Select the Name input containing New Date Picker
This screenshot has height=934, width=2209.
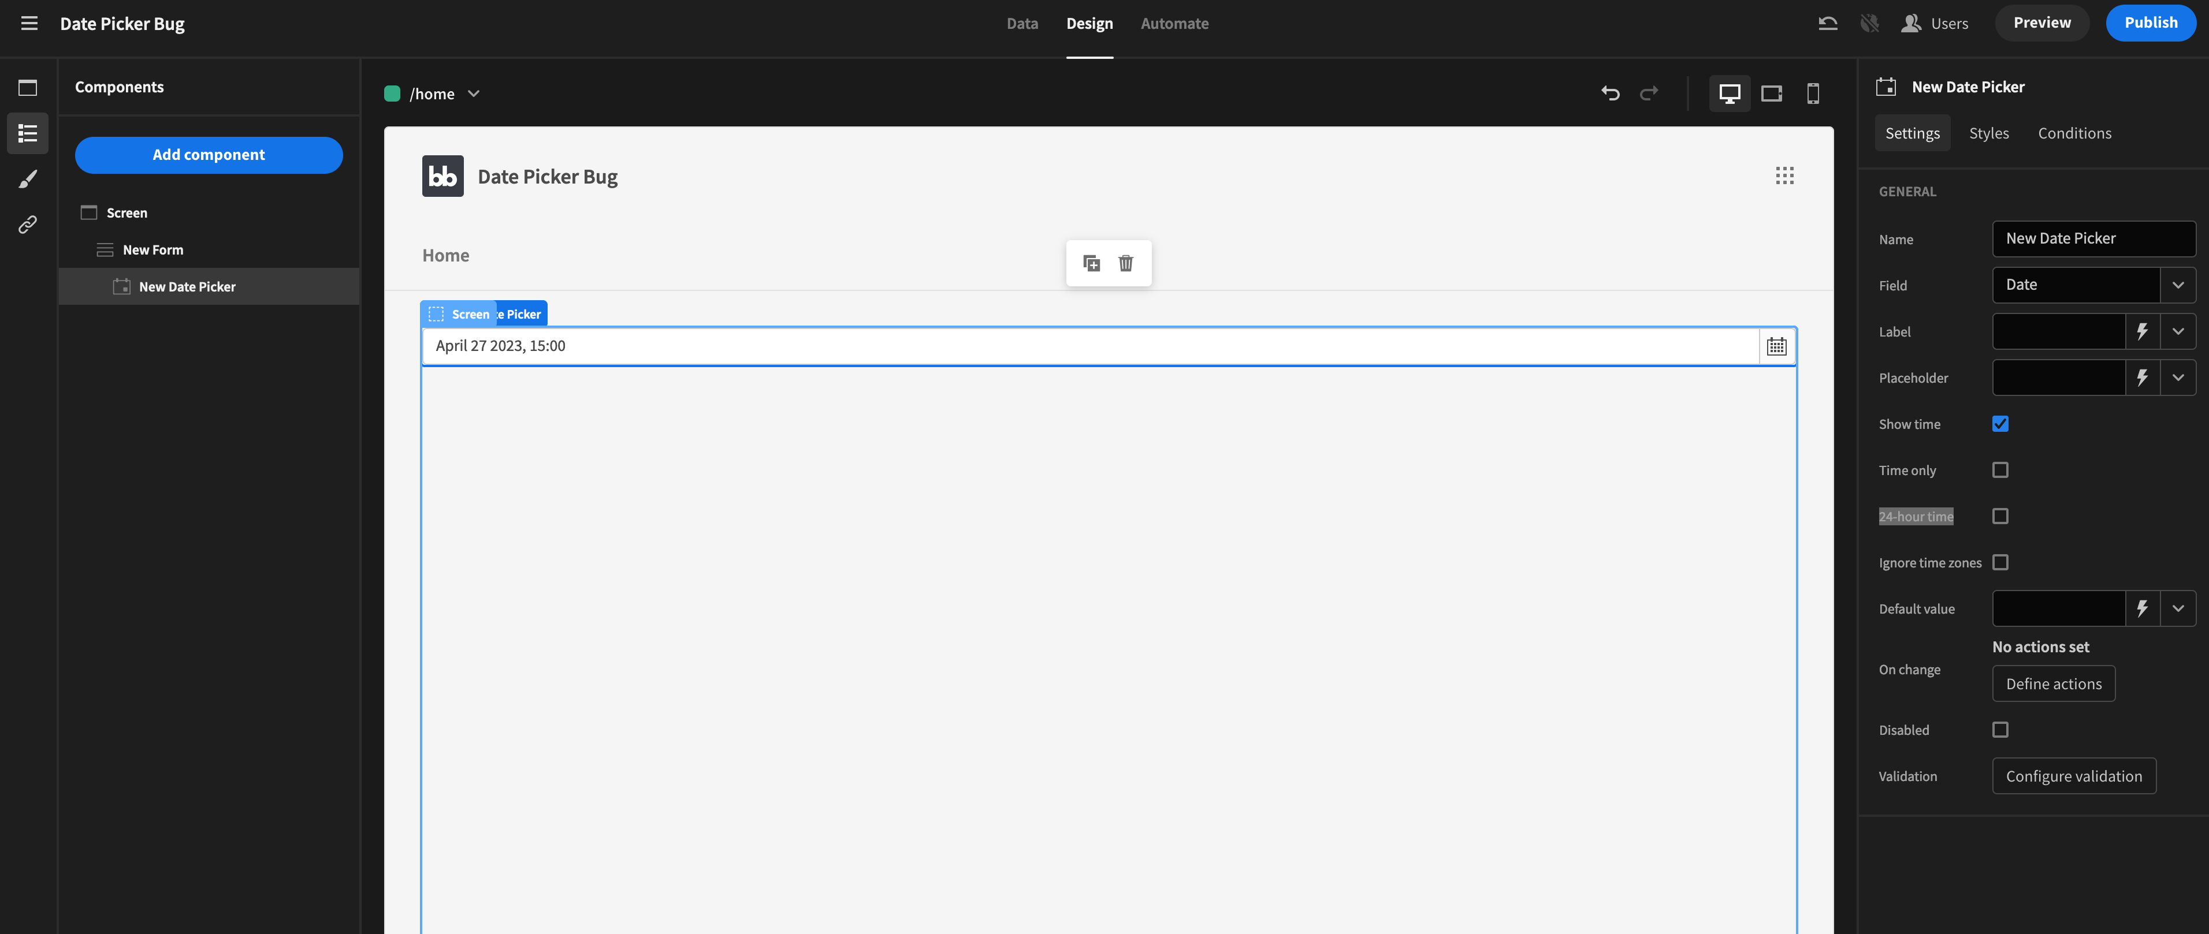coord(2093,238)
